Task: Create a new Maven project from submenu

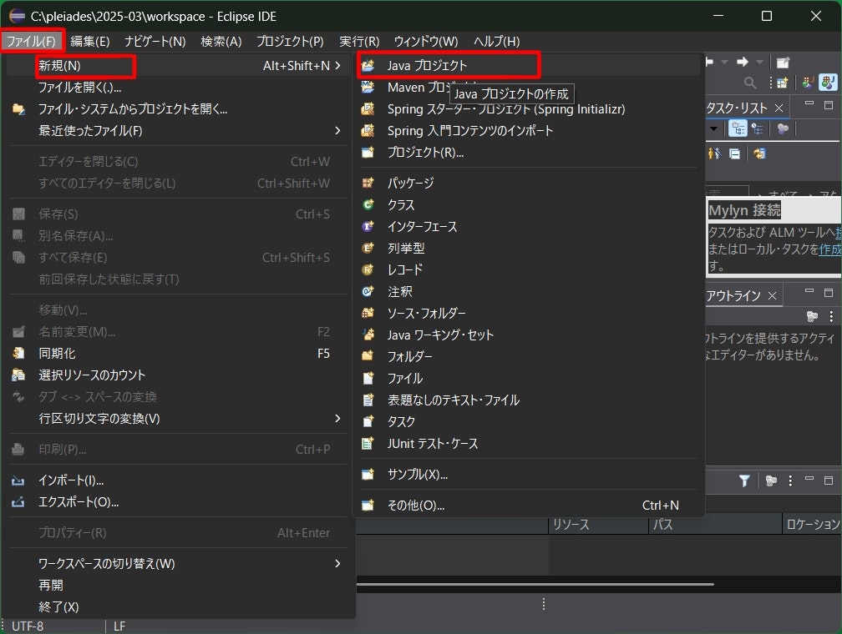Action: (529, 87)
